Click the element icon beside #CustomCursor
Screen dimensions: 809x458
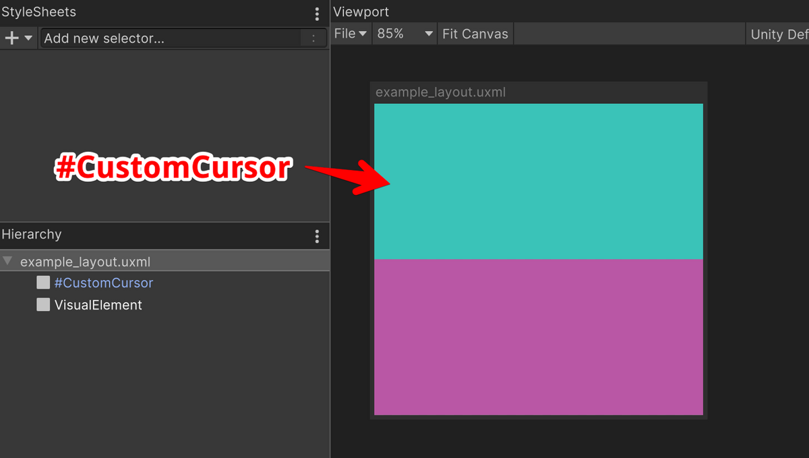click(43, 282)
